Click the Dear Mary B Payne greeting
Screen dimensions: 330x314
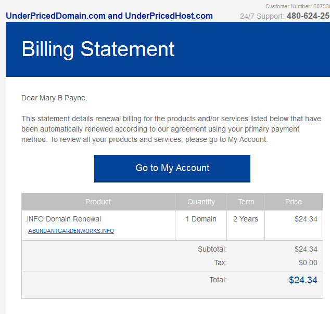(x=54, y=98)
